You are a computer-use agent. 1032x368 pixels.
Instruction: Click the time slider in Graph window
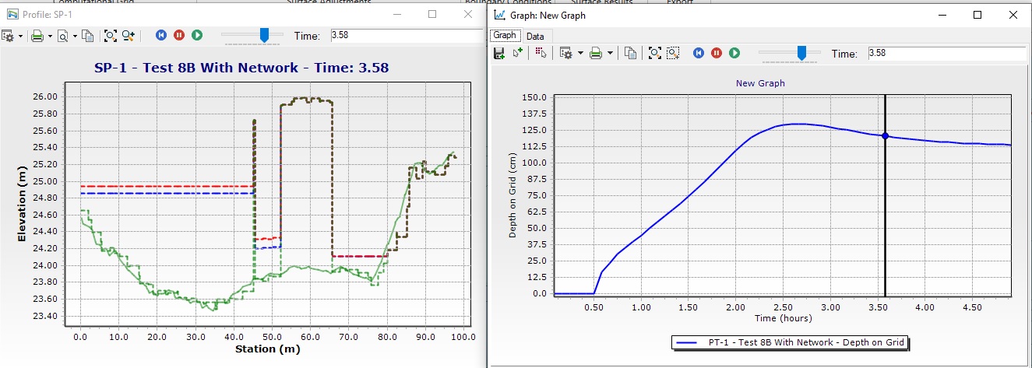(801, 52)
